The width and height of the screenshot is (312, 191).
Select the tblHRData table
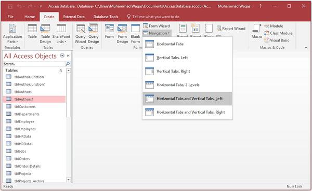pyautogui.click(x=34, y=137)
